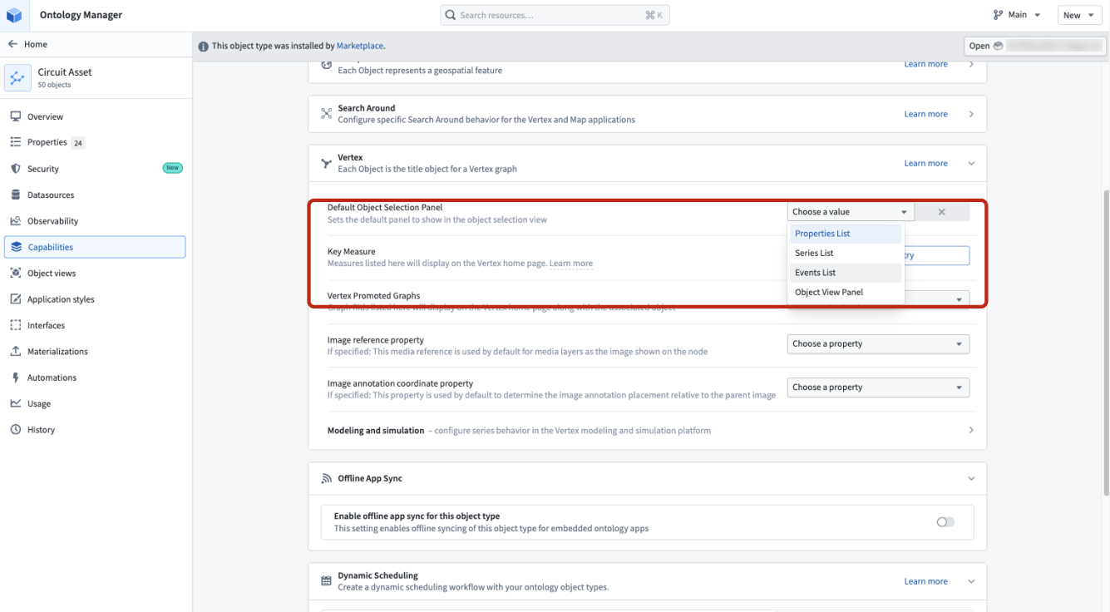The height and width of the screenshot is (612, 1110).
Task: Click the Search resources field
Action: 555,14
